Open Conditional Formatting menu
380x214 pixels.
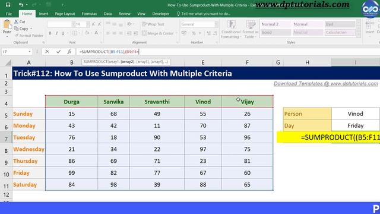(x=231, y=29)
